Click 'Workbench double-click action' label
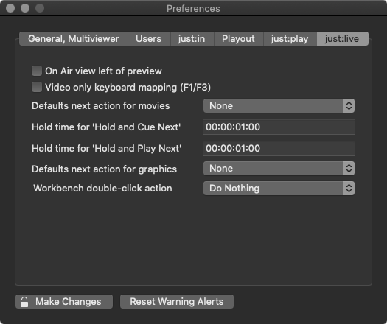The width and height of the screenshot is (387, 324). tap(102, 188)
